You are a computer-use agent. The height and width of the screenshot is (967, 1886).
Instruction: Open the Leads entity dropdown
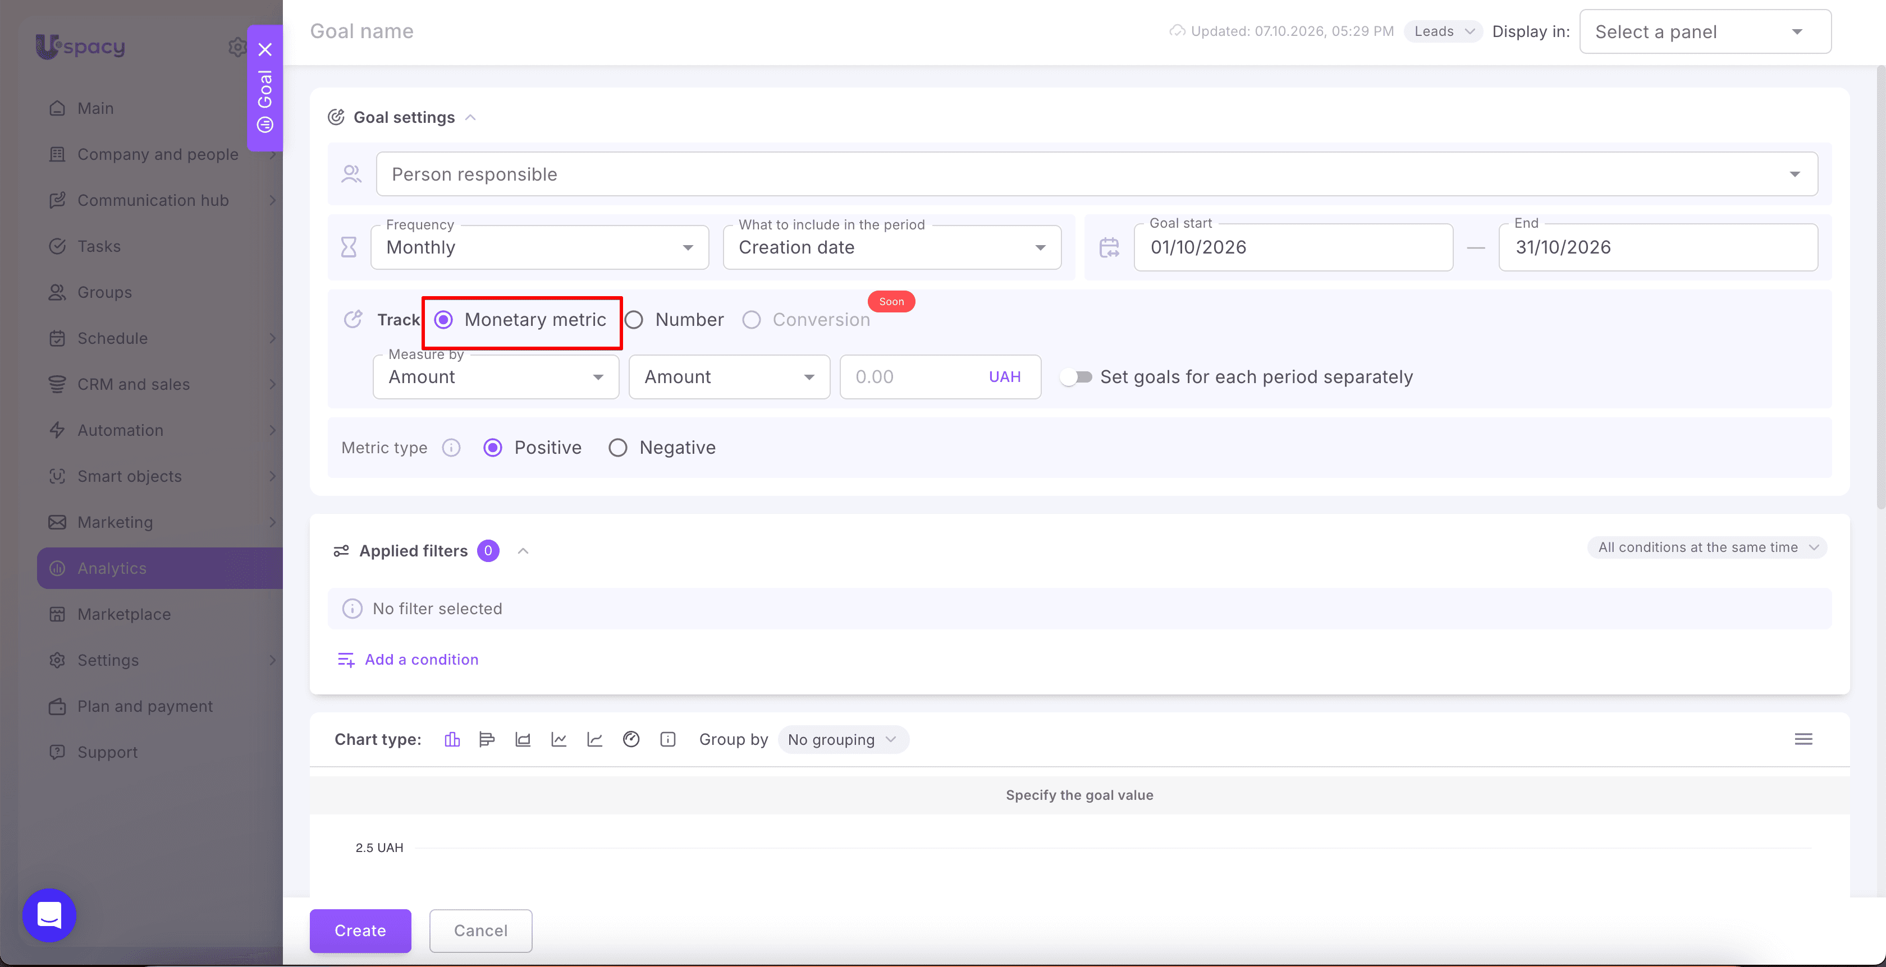[x=1443, y=31]
